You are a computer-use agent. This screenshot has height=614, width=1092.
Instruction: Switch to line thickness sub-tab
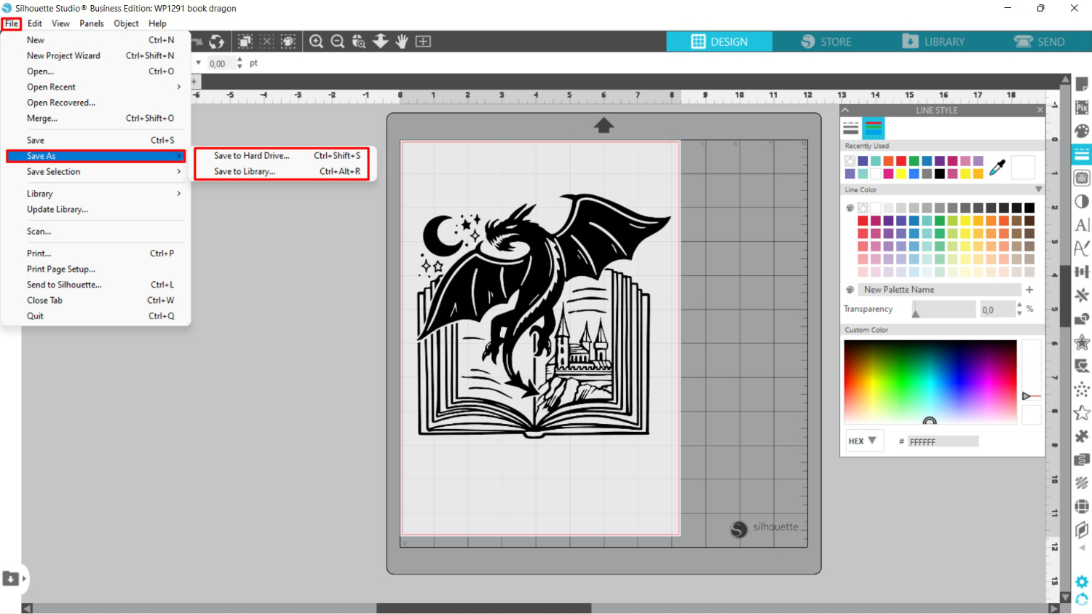point(851,129)
